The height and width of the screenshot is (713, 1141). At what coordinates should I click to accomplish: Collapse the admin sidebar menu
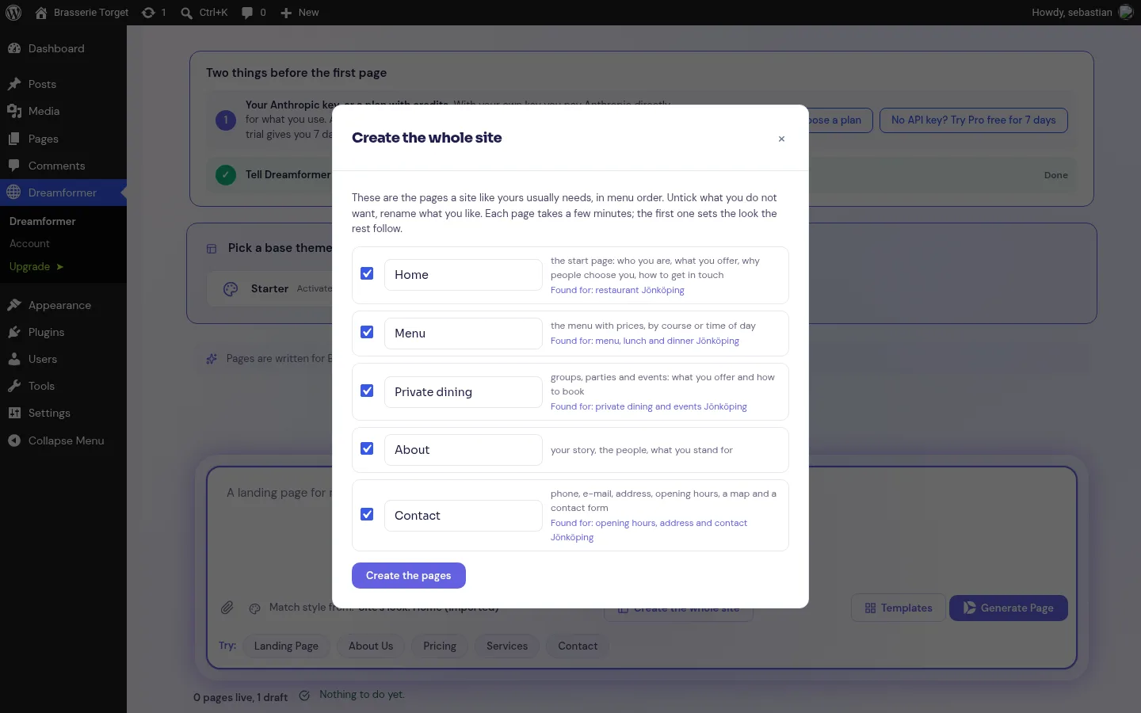pos(63,440)
